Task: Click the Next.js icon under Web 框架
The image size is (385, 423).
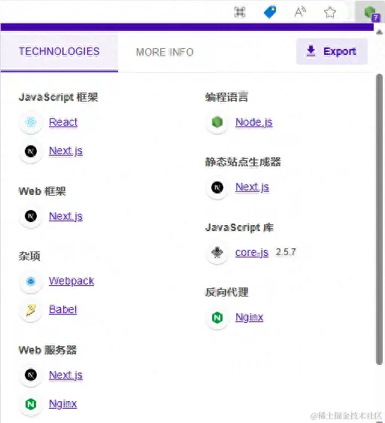Action: [x=31, y=216]
